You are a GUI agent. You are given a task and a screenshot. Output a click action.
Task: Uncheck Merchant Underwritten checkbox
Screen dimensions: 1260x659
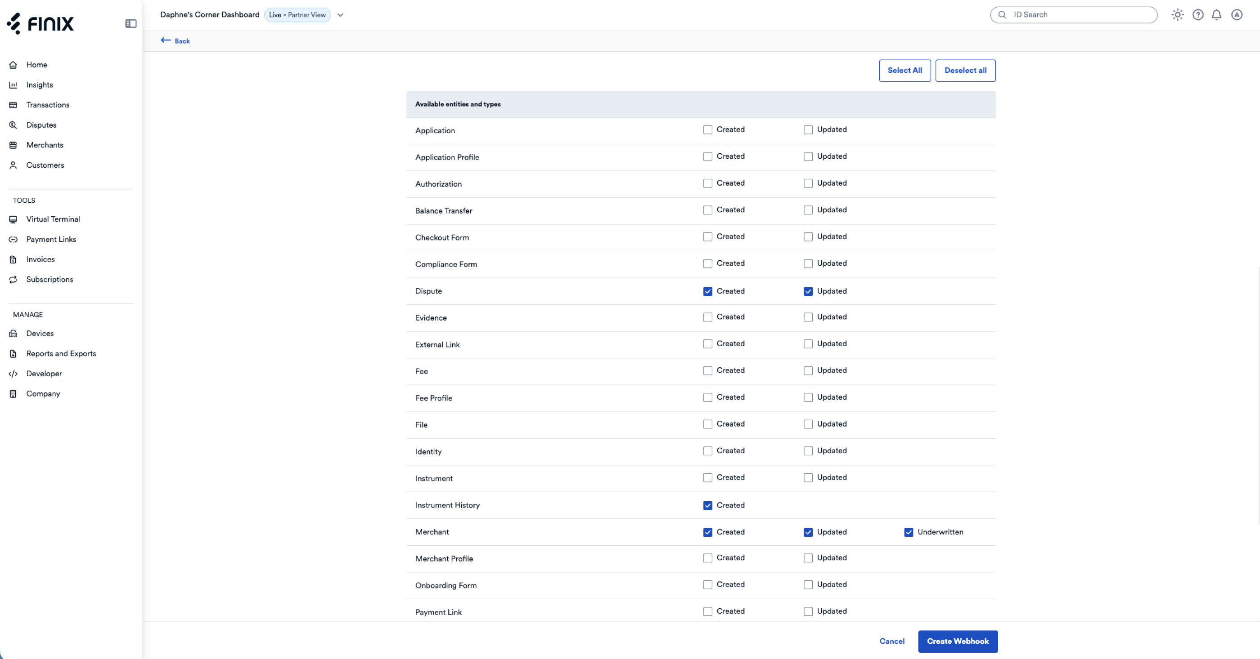click(x=908, y=533)
